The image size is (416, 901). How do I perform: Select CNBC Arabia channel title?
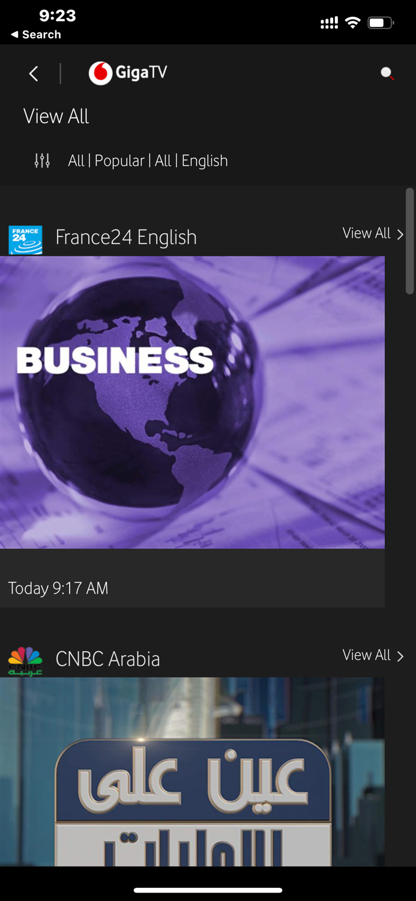(108, 659)
